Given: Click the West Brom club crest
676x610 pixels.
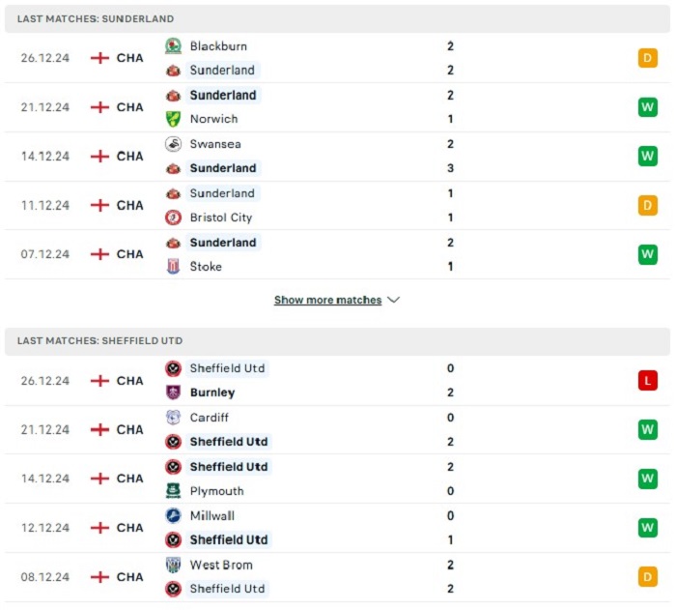Looking at the screenshot, I should [173, 565].
